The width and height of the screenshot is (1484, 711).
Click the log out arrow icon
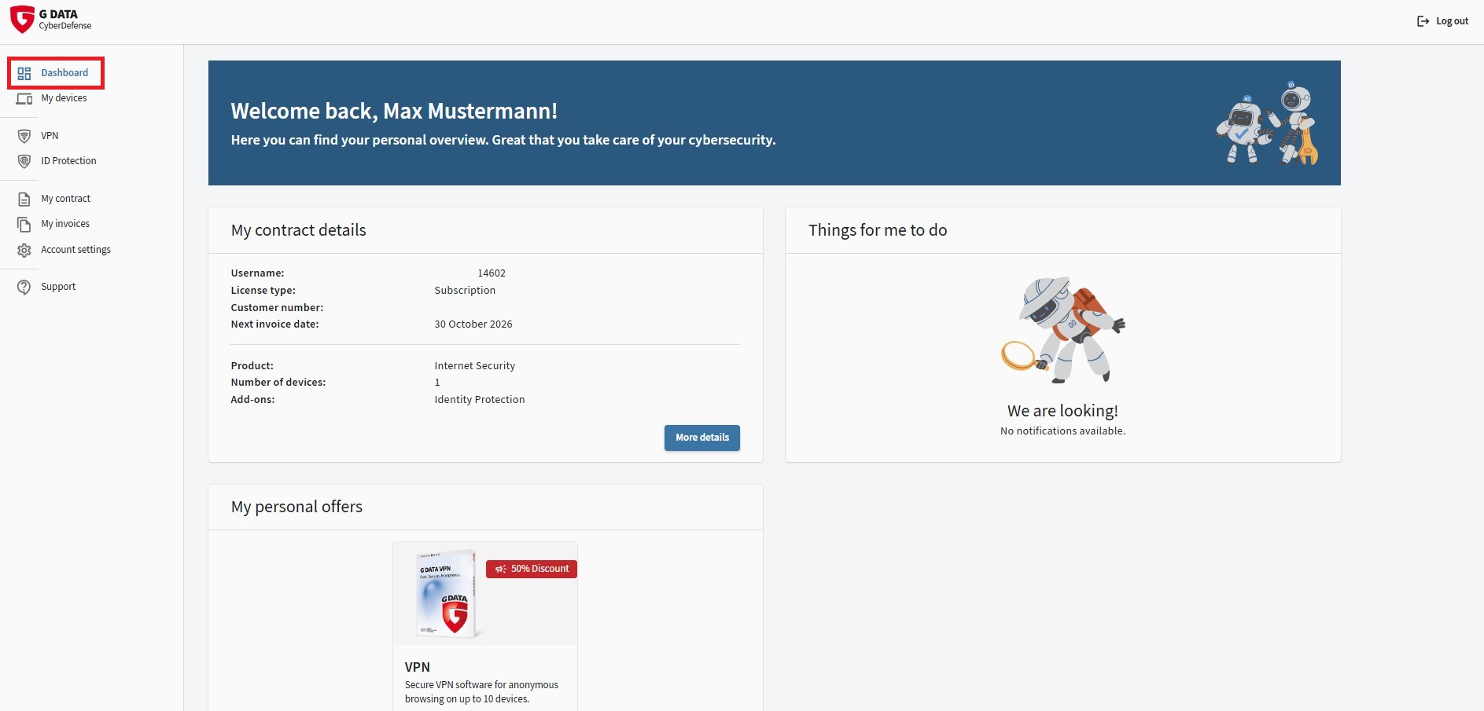pos(1423,21)
